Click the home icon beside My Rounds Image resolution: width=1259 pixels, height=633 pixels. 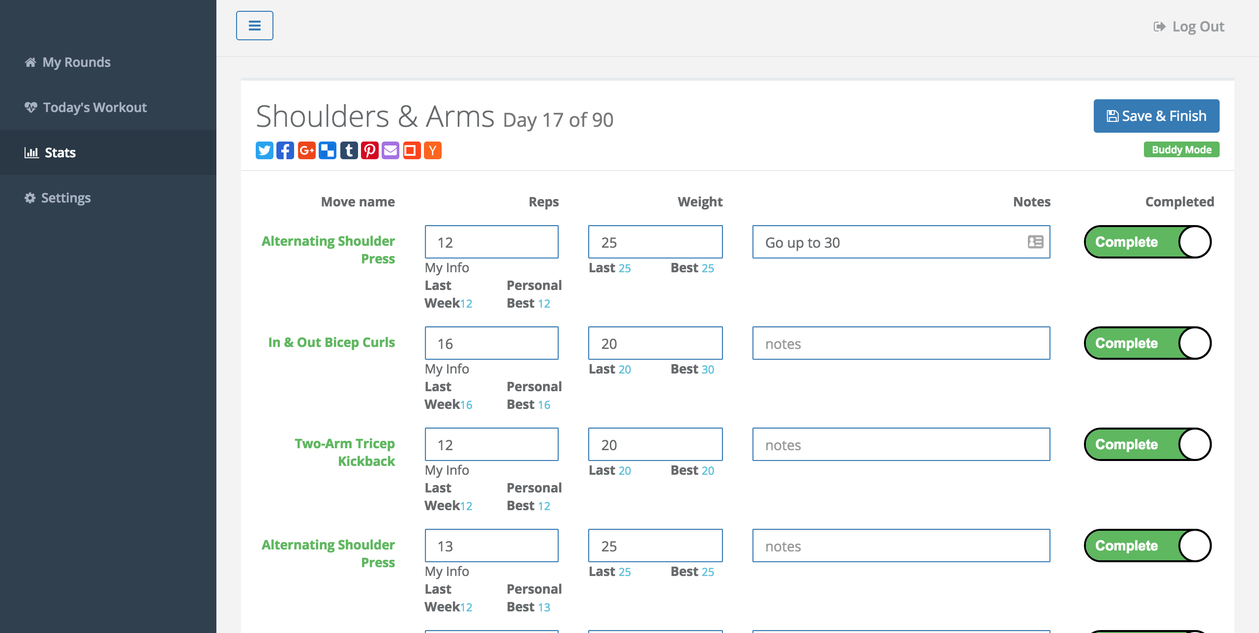point(30,62)
